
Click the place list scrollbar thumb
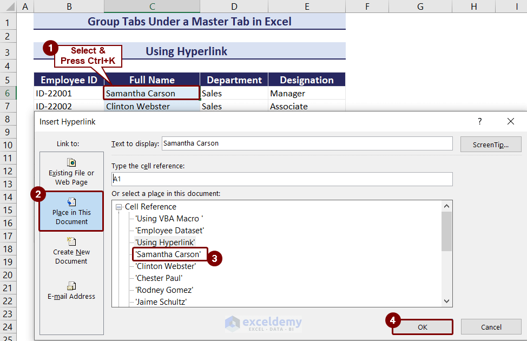[446, 231]
